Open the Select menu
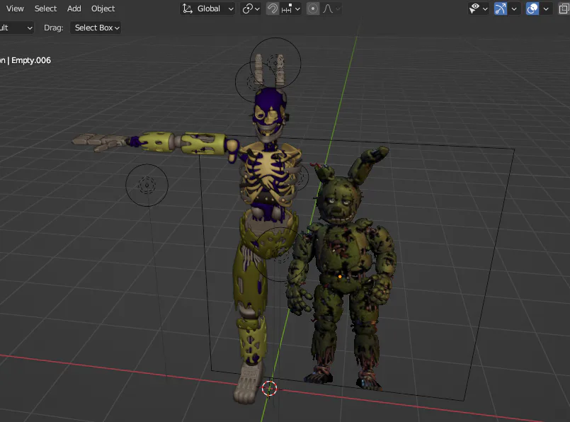This screenshot has height=422, width=570. coord(45,8)
